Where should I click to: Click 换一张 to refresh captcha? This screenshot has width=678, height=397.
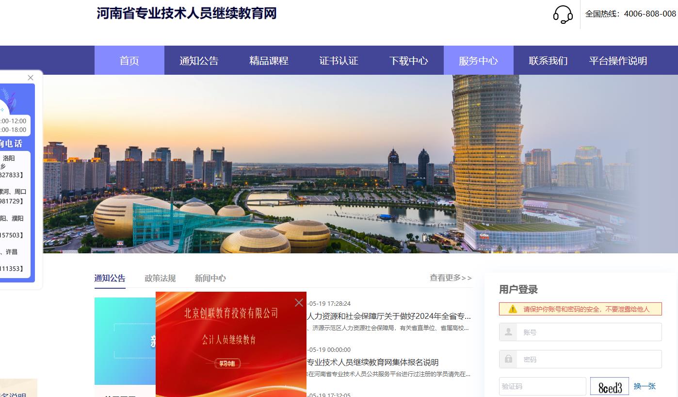pos(645,386)
